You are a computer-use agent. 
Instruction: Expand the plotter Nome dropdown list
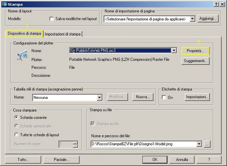[x=174, y=50]
